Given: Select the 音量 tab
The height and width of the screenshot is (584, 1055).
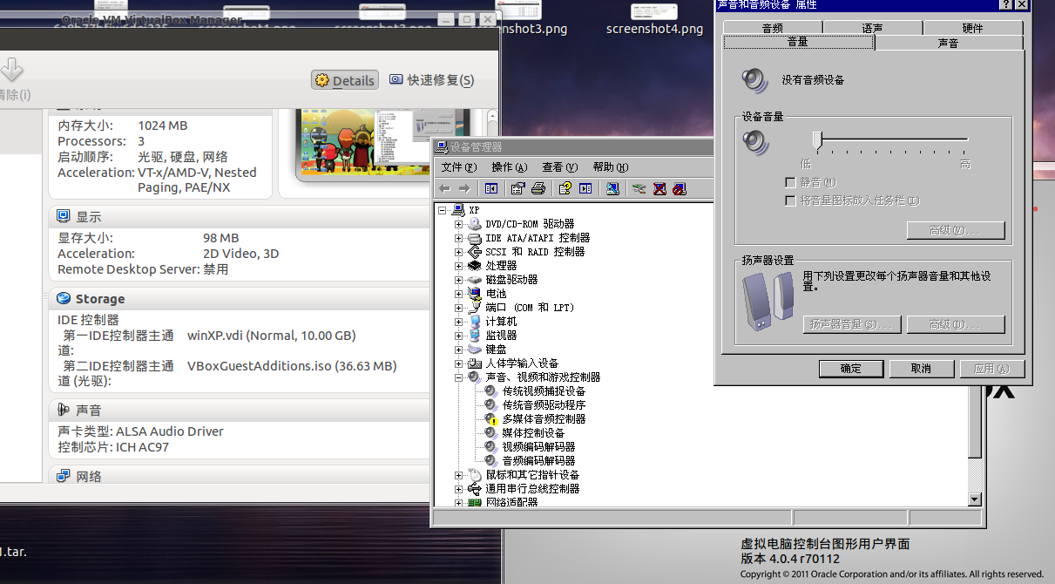Looking at the screenshot, I should (x=798, y=42).
